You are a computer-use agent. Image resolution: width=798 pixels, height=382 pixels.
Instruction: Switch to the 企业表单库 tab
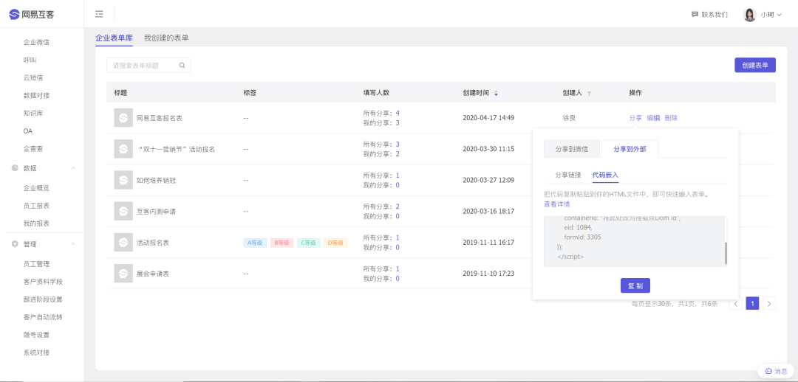point(114,38)
